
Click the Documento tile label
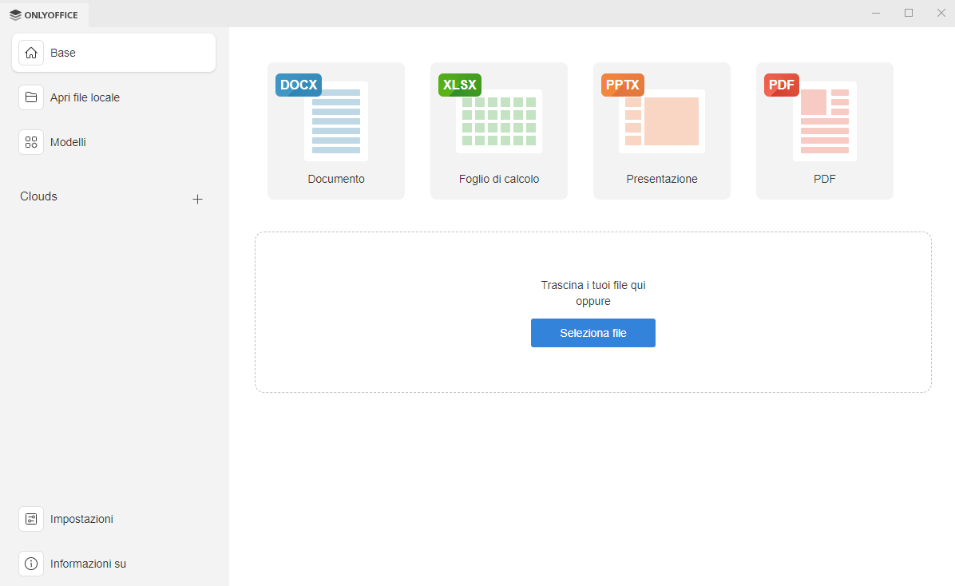coord(335,179)
